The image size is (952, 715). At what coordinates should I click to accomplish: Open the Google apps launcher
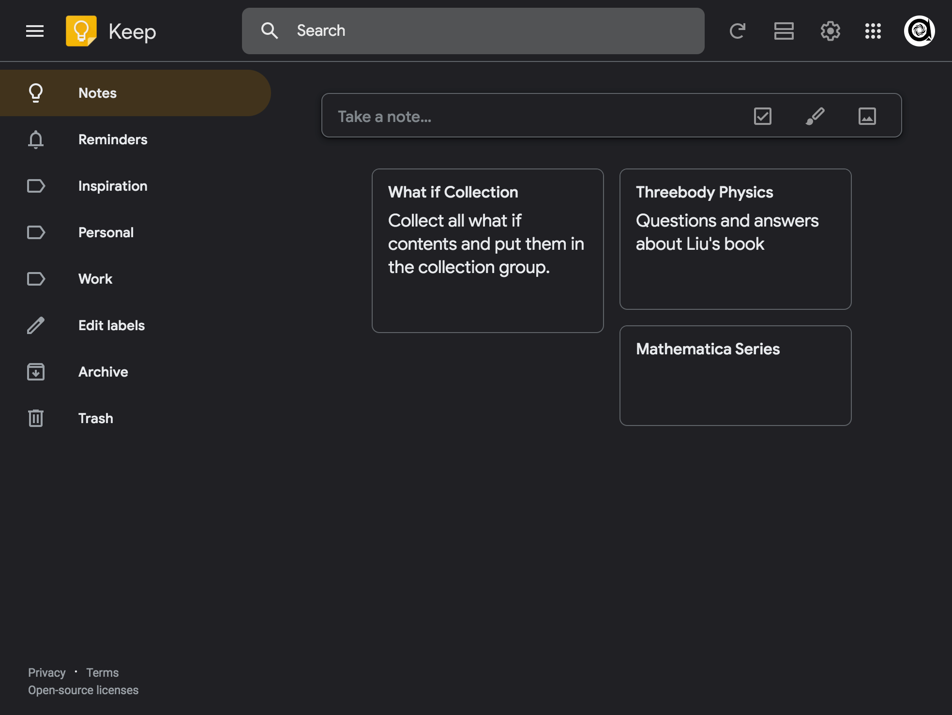click(x=873, y=31)
